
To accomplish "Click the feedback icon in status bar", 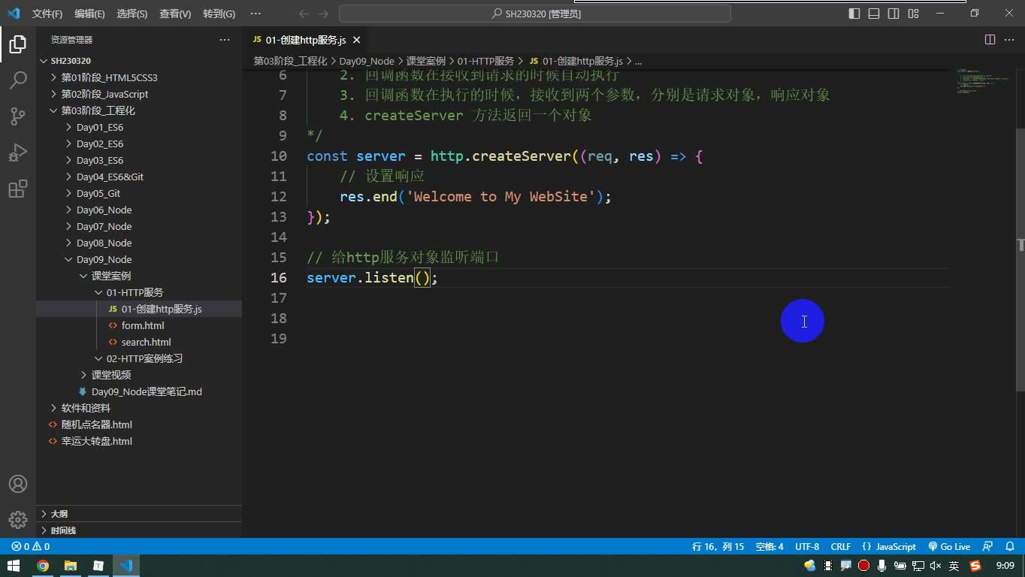I will [987, 547].
